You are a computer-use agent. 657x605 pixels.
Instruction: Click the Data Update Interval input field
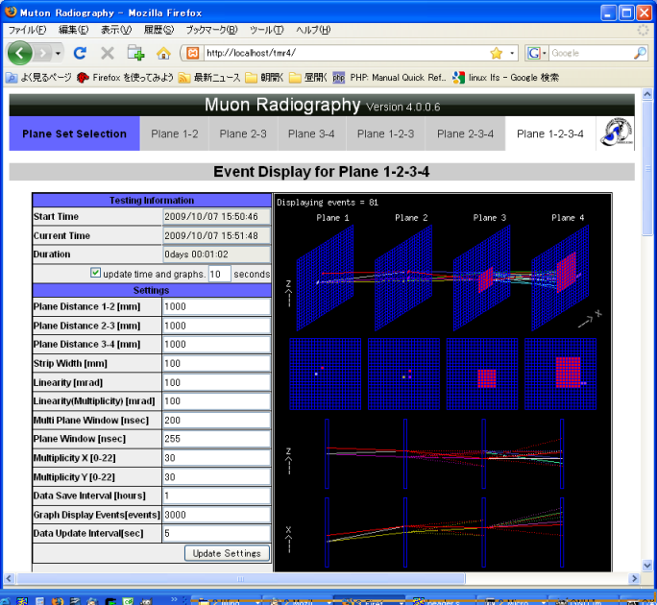coord(216,533)
